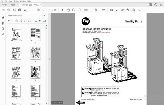Viewport: 164px width, 105px height.
Task: Select page 2 thumbnail
Action: [35, 34]
